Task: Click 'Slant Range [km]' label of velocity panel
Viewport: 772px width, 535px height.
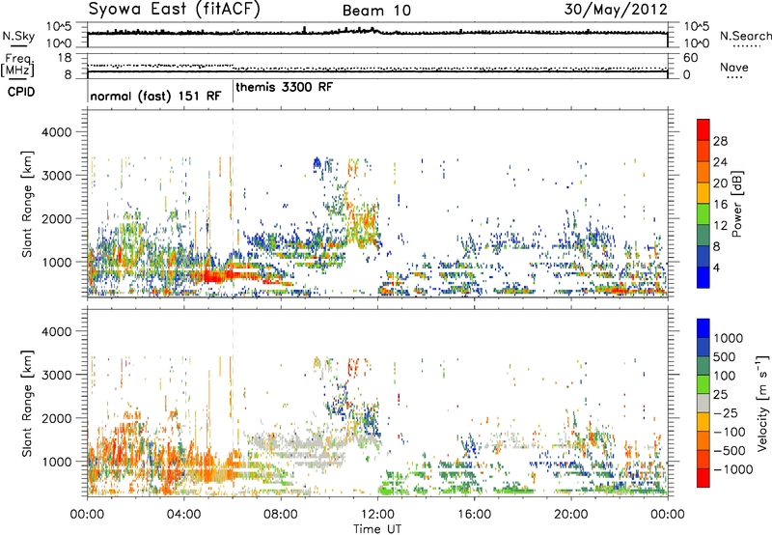Action: 27,403
